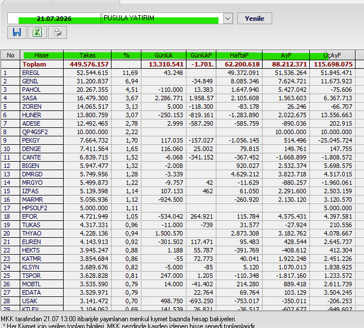Click the Toplam row label
This screenshot has height=328, width=364.
(x=34, y=64)
